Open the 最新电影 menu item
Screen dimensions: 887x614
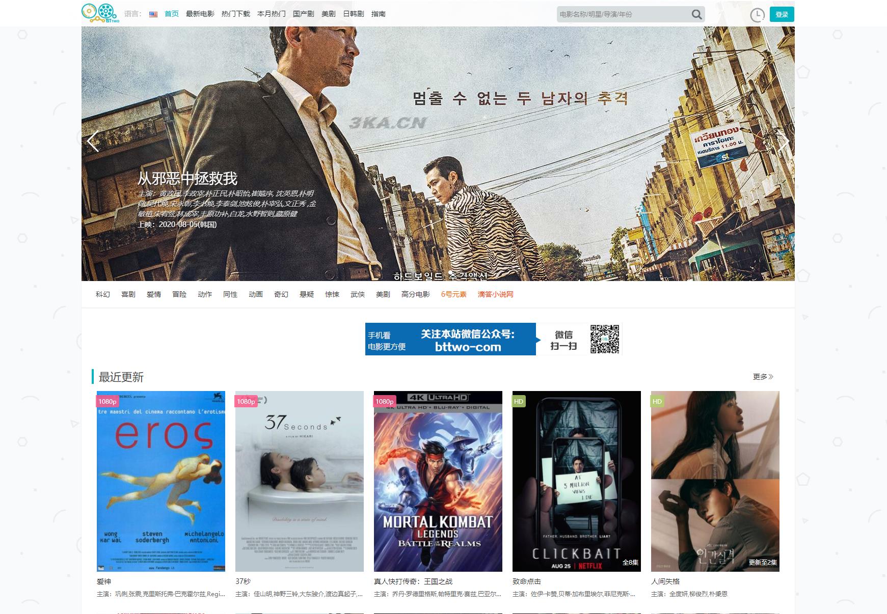[x=200, y=14]
